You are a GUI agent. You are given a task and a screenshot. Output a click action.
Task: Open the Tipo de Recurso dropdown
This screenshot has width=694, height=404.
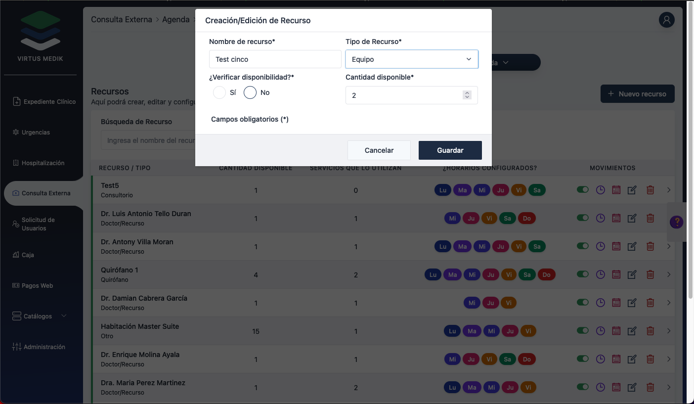411,59
